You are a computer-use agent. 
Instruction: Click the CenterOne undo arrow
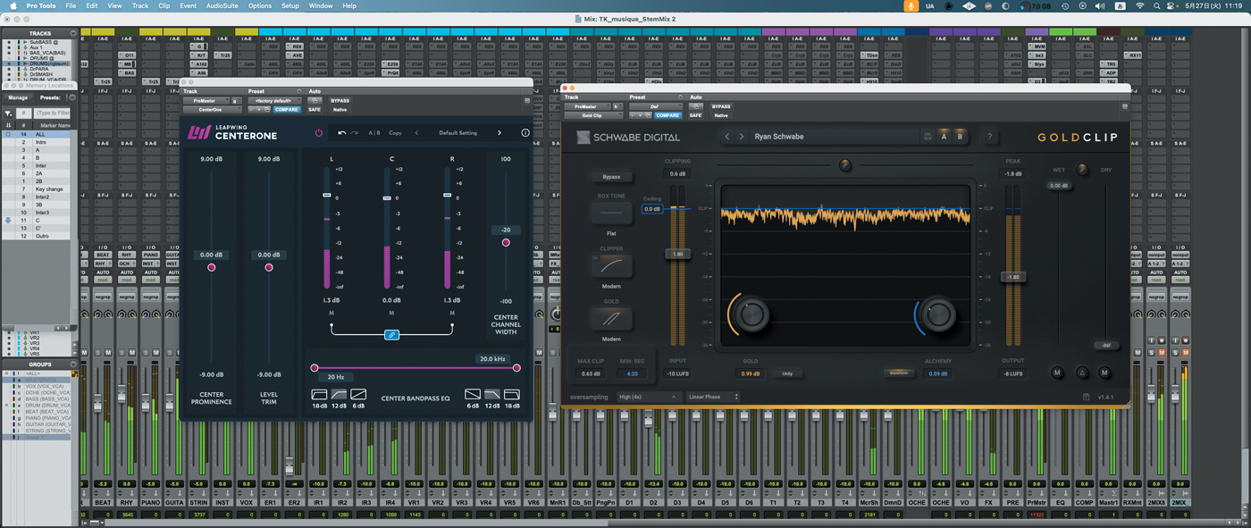click(x=341, y=133)
